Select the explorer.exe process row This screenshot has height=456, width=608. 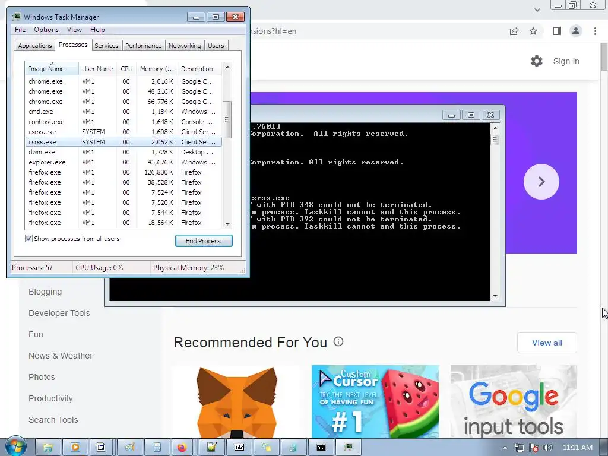(123, 162)
